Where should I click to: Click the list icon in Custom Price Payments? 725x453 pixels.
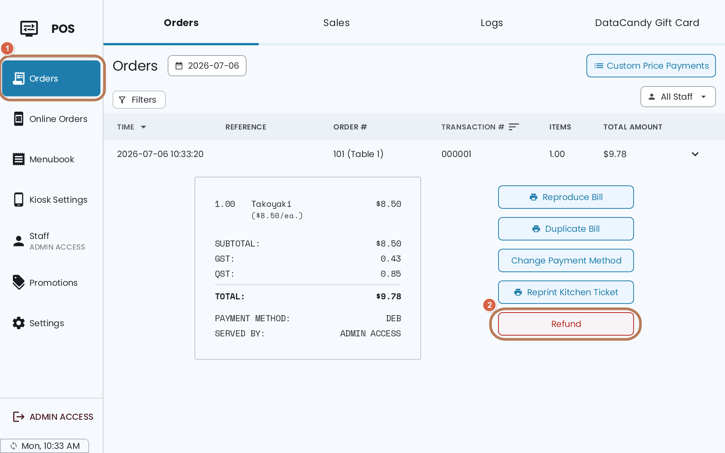coord(599,66)
